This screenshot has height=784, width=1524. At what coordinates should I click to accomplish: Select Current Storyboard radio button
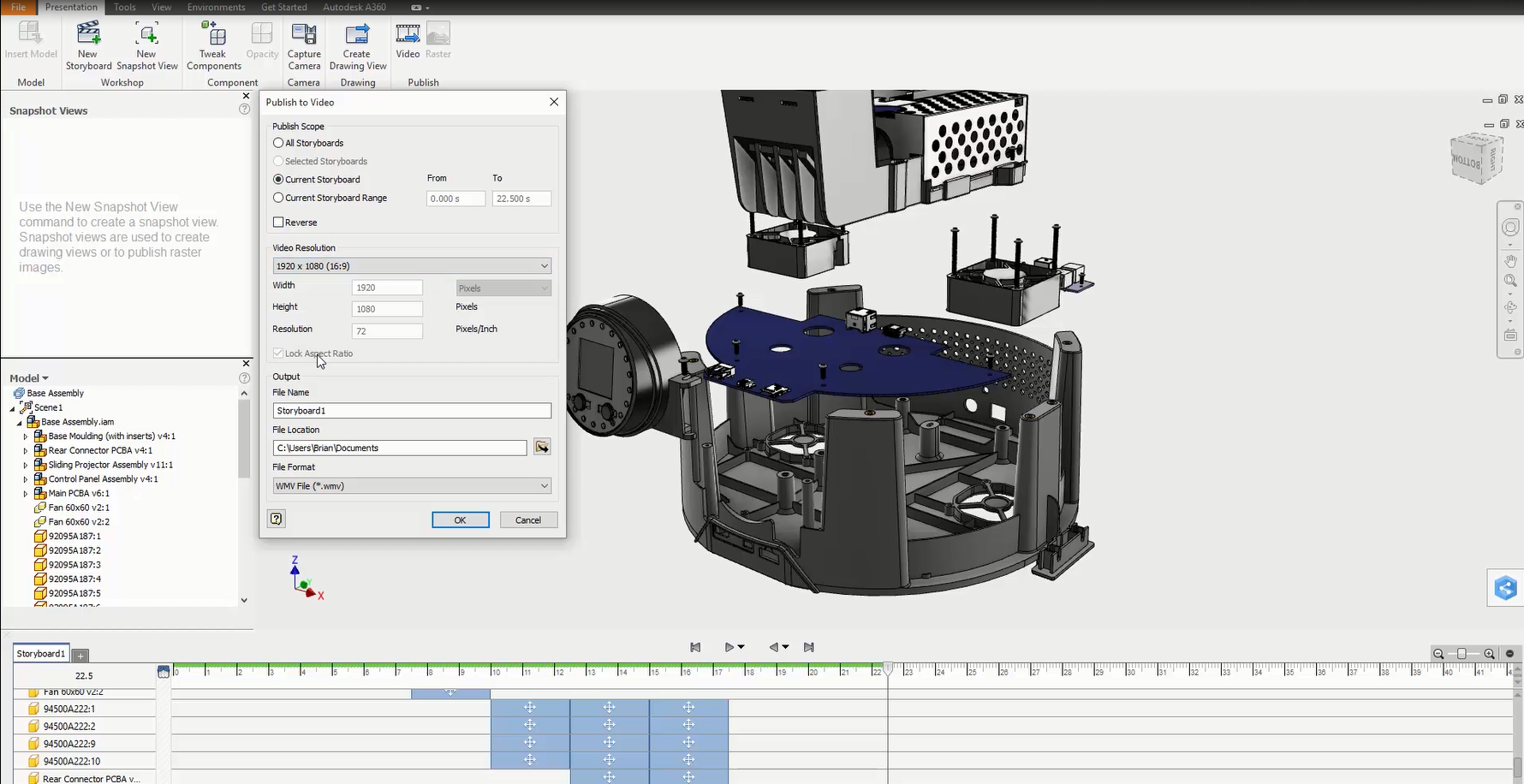coord(278,179)
